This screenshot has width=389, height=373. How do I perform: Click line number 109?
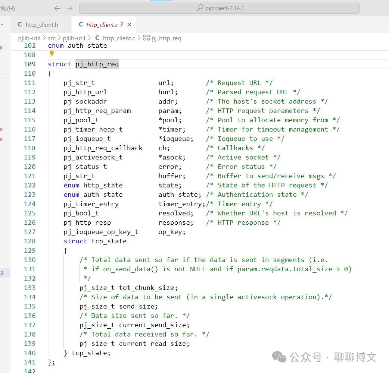29,64
